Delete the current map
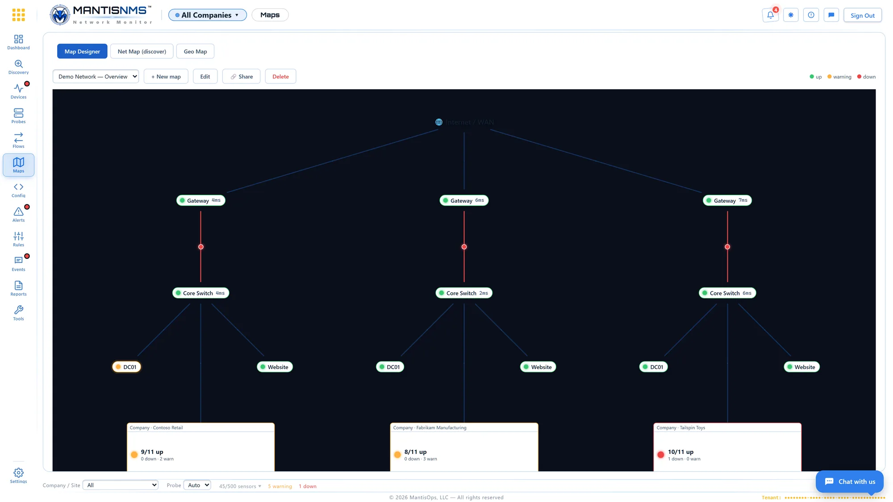893x502 pixels. (280, 76)
